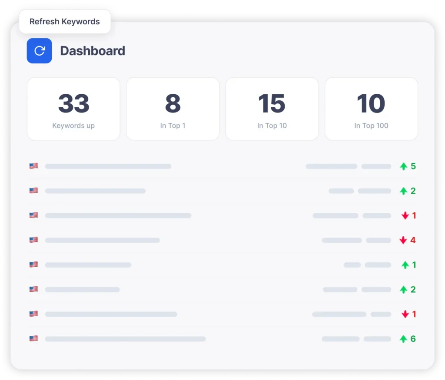Screen dimensions: 445x380
Task: Click the flag icon beside the second keyword
Action: [x=33, y=190]
